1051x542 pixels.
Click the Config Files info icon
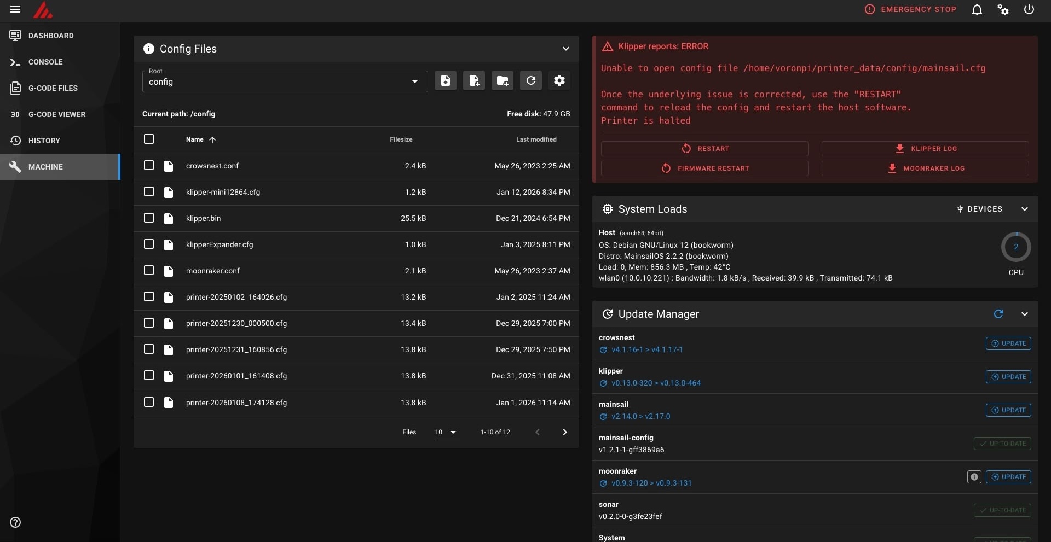[149, 49]
